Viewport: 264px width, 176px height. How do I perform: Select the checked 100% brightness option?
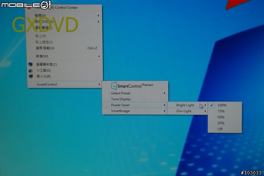(x=225, y=105)
